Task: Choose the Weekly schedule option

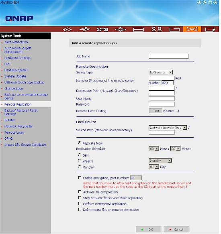Action: 79,161
